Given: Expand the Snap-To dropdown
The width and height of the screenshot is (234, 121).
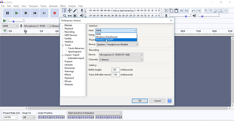Looking at the screenshot, I should [29, 117].
